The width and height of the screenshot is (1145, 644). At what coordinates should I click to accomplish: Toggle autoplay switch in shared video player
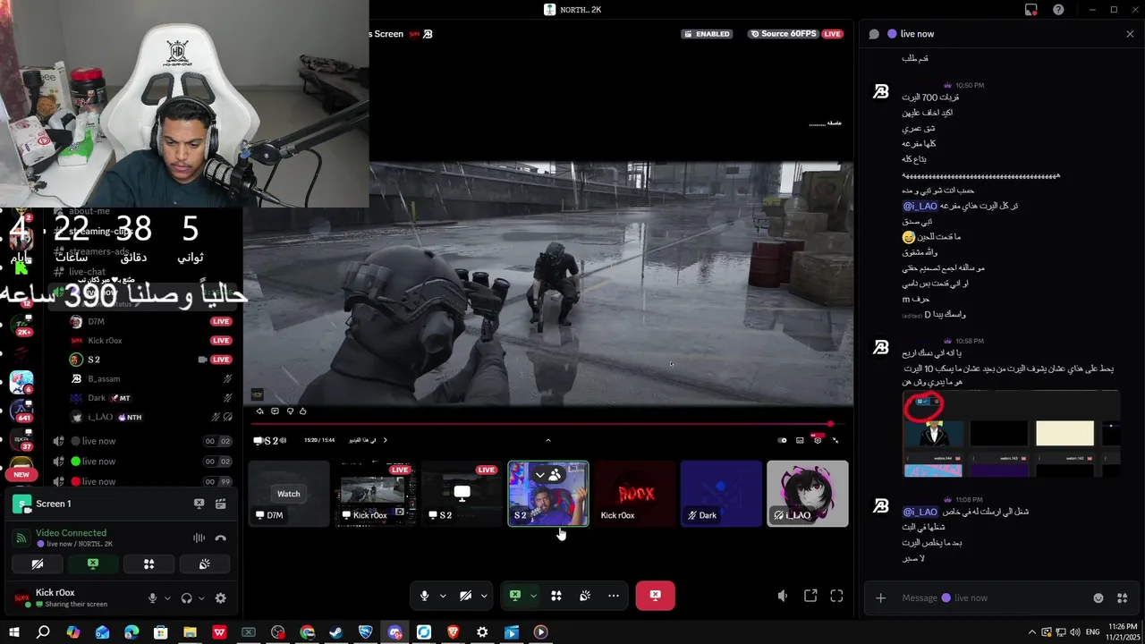coord(783,440)
